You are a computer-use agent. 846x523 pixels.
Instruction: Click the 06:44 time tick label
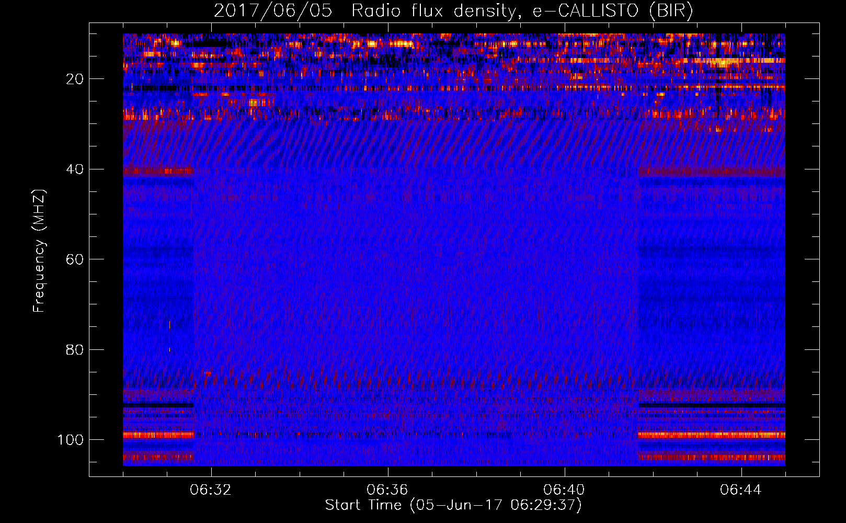tap(741, 490)
